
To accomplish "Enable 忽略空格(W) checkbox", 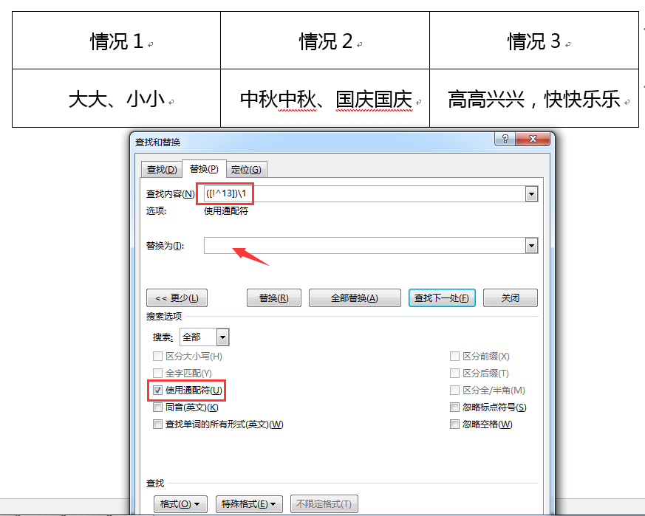I will (454, 424).
